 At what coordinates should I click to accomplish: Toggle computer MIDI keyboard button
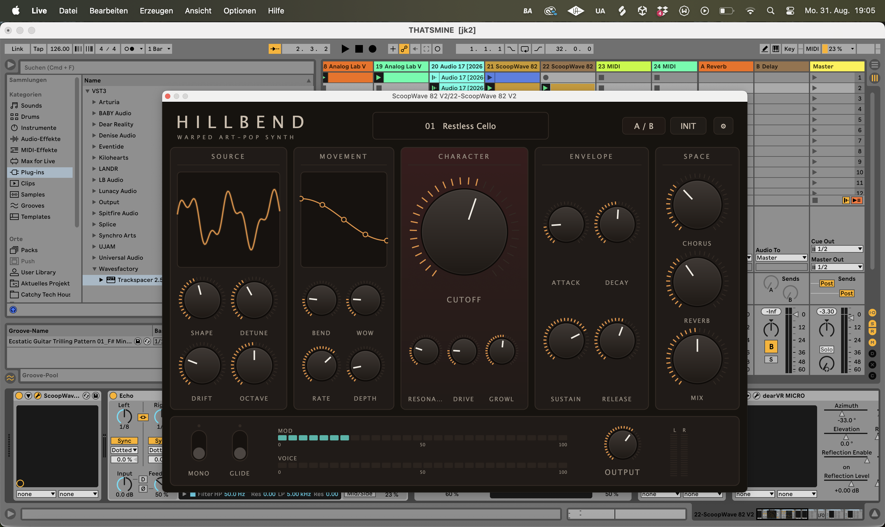[776, 49]
